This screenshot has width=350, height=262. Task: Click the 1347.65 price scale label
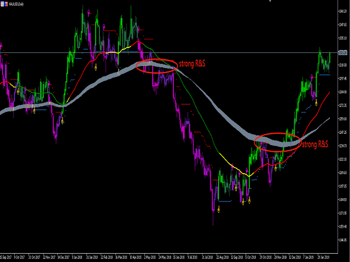coord(343,25)
